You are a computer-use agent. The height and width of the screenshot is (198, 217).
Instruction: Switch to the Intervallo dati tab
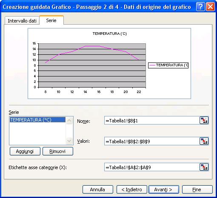point(22,21)
